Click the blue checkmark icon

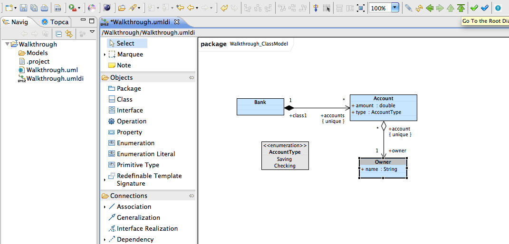[485, 8]
